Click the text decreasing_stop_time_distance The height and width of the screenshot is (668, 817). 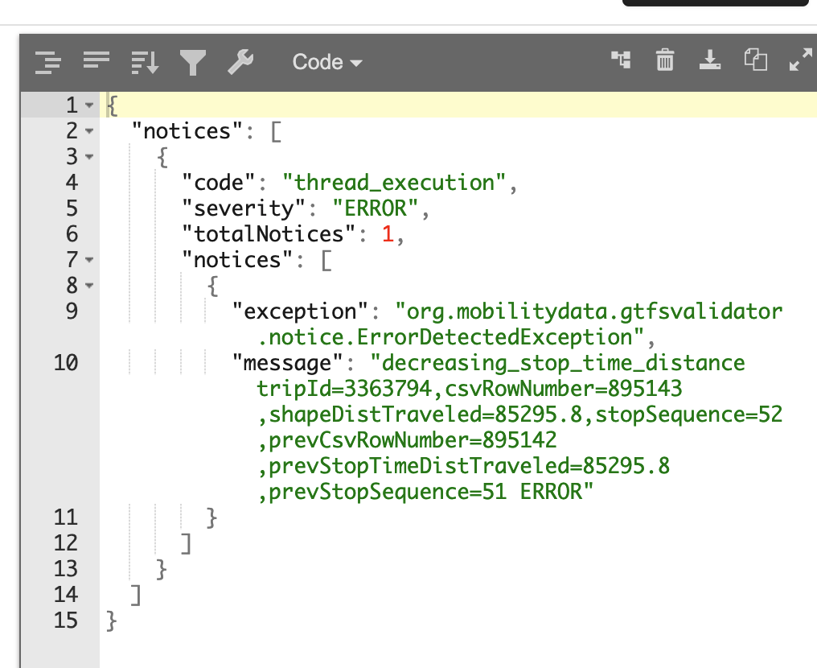[x=563, y=363]
